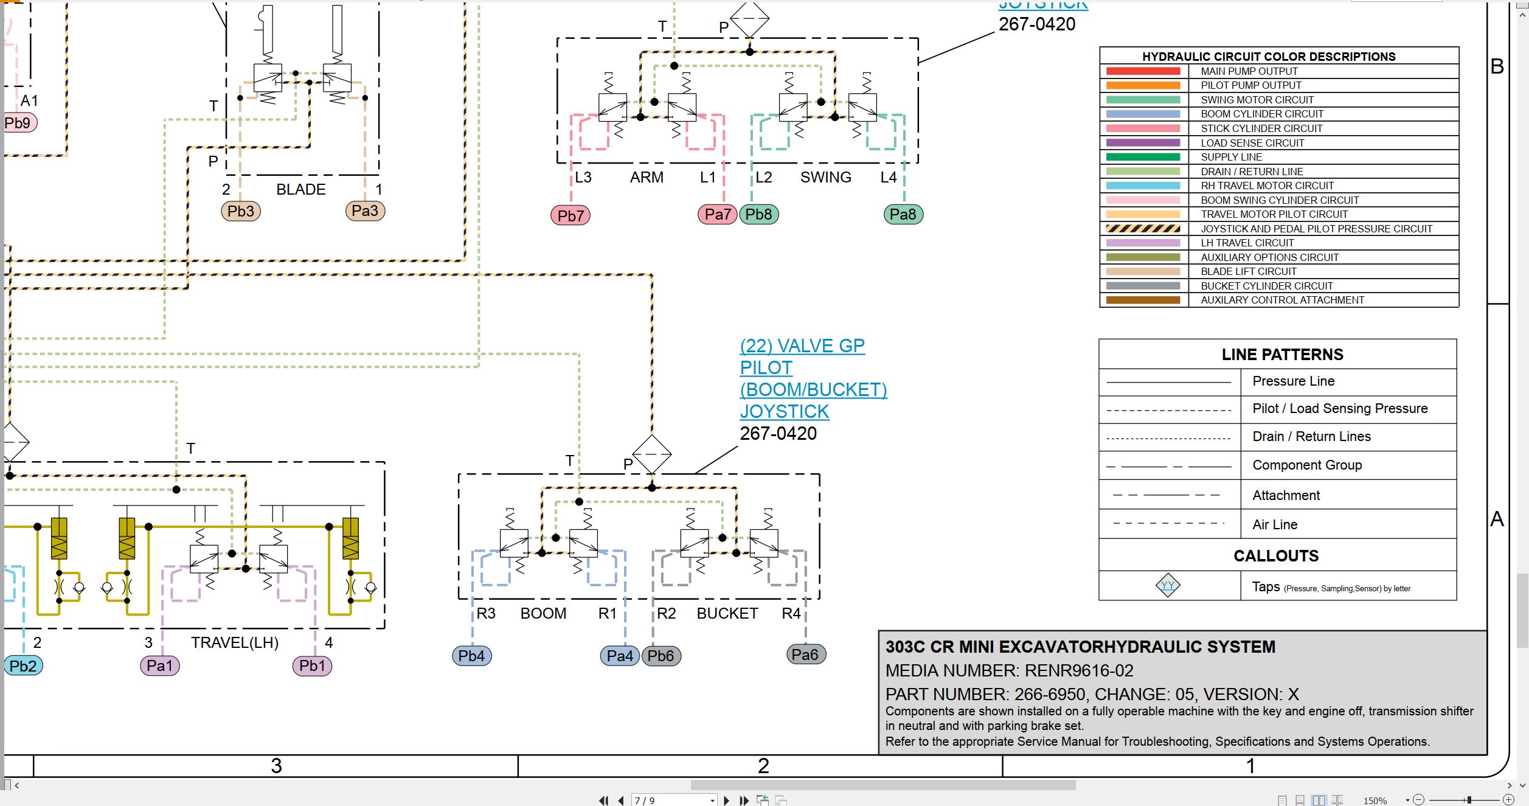Viewport: 1529px width, 806px height.
Task: Click the SWING valve label
Action: click(826, 177)
